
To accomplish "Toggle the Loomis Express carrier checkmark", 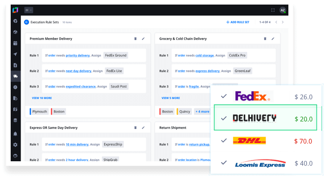I will [x=224, y=163].
